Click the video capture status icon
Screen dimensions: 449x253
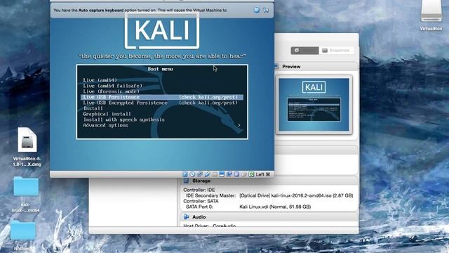click(229, 174)
